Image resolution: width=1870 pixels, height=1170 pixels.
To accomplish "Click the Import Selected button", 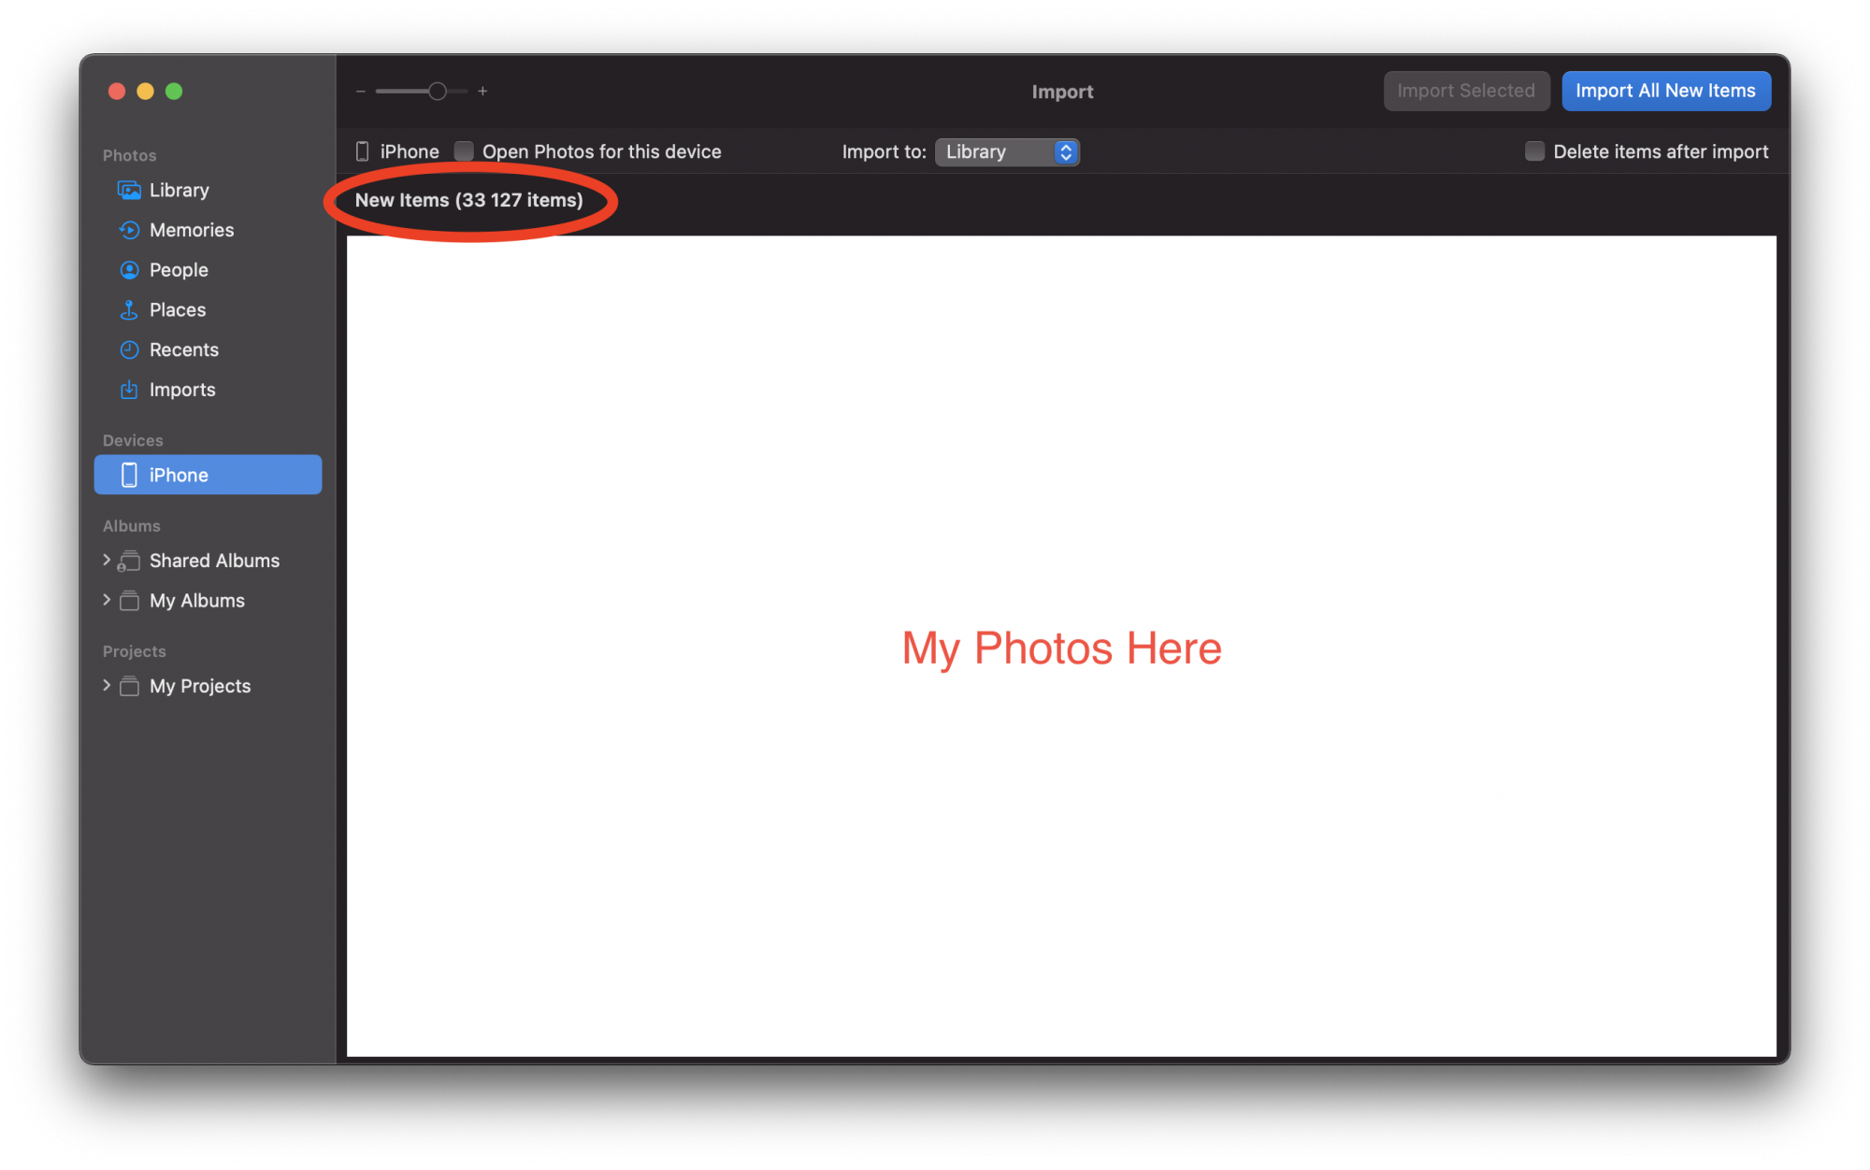I will coord(1465,91).
